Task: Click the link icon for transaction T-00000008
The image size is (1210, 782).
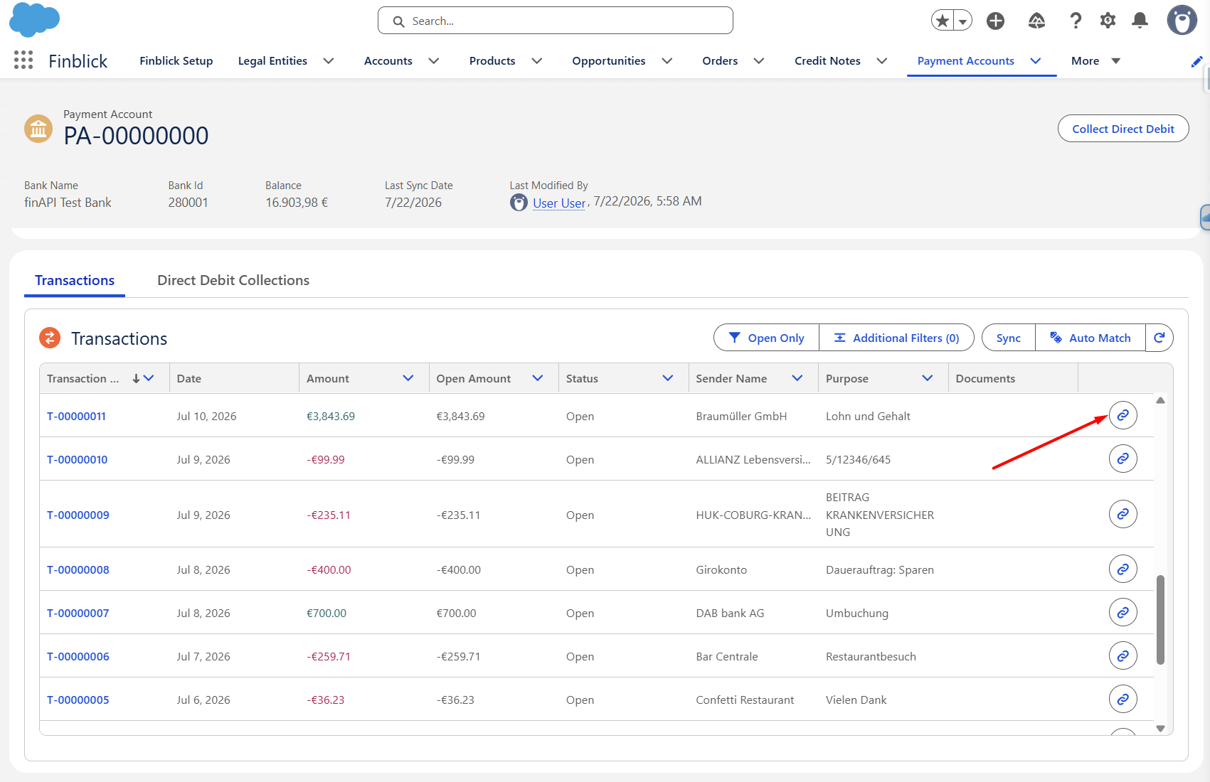Action: click(x=1123, y=569)
